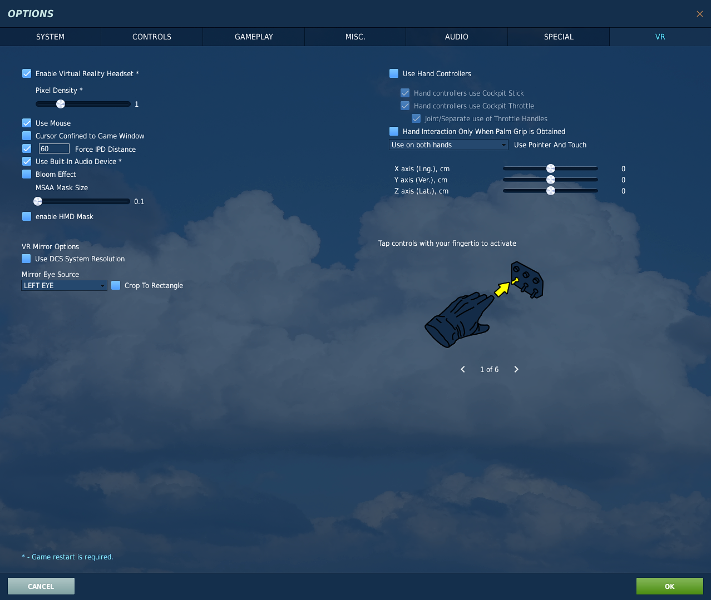Enable the Bloom Effect checkbox
Image resolution: width=711 pixels, height=600 pixels.
click(27, 174)
